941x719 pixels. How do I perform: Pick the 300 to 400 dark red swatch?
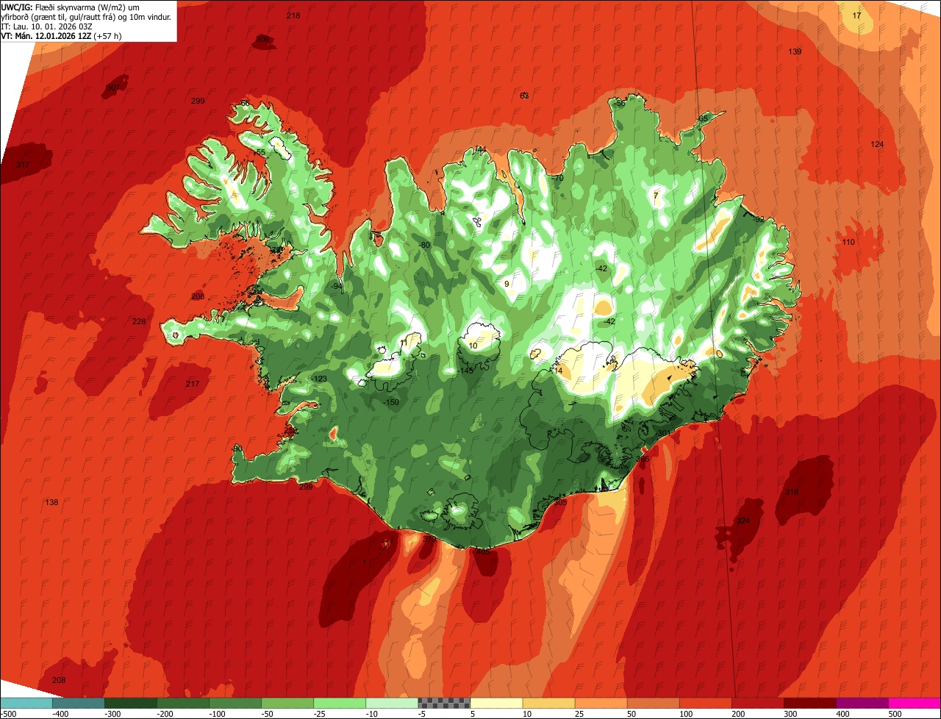809,703
